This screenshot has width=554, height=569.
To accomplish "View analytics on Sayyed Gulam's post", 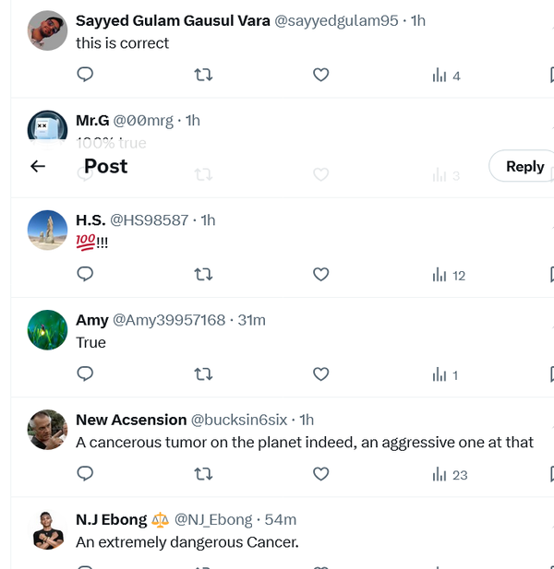I will point(446,76).
